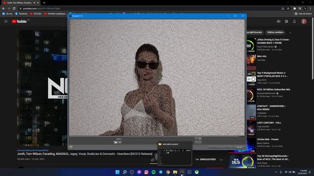Open the YouTube hamburger guide menu
Screen dimensions: 314x176
click(6, 22)
